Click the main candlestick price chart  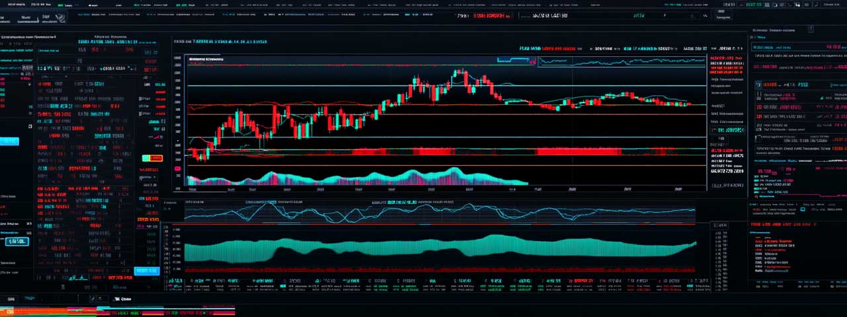(x=446, y=124)
